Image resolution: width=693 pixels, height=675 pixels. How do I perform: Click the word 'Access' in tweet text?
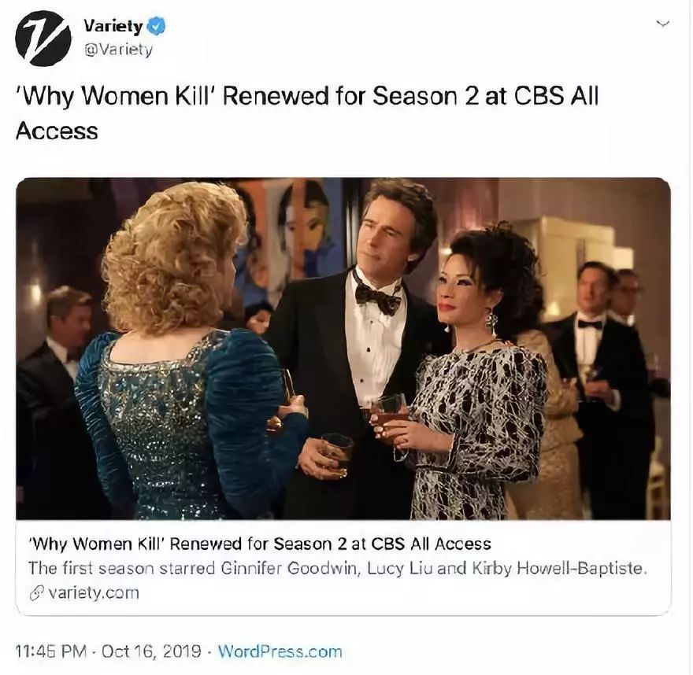point(57,131)
